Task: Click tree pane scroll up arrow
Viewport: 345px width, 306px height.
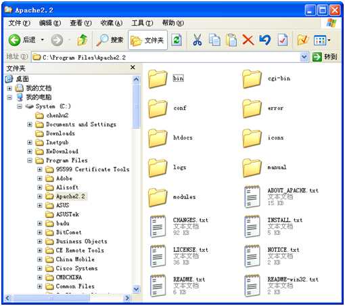Action: pyautogui.click(x=136, y=79)
